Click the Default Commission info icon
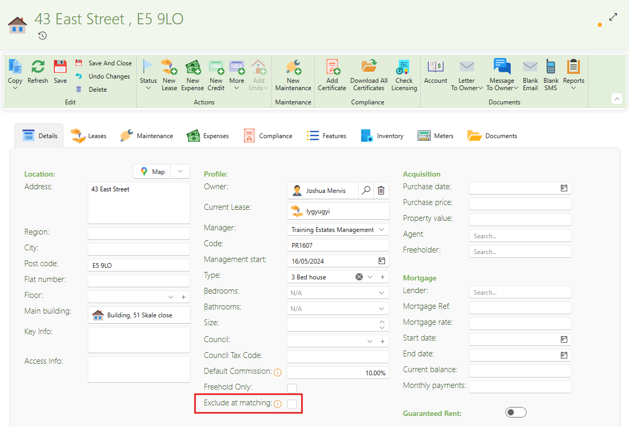 point(278,373)
